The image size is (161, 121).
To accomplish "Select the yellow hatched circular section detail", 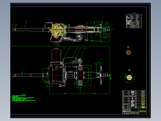I will 128,52.
